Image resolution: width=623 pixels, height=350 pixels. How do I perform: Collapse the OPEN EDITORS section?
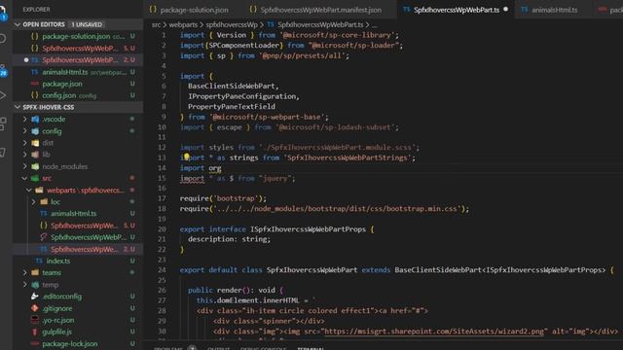click(x=18, y=24)
